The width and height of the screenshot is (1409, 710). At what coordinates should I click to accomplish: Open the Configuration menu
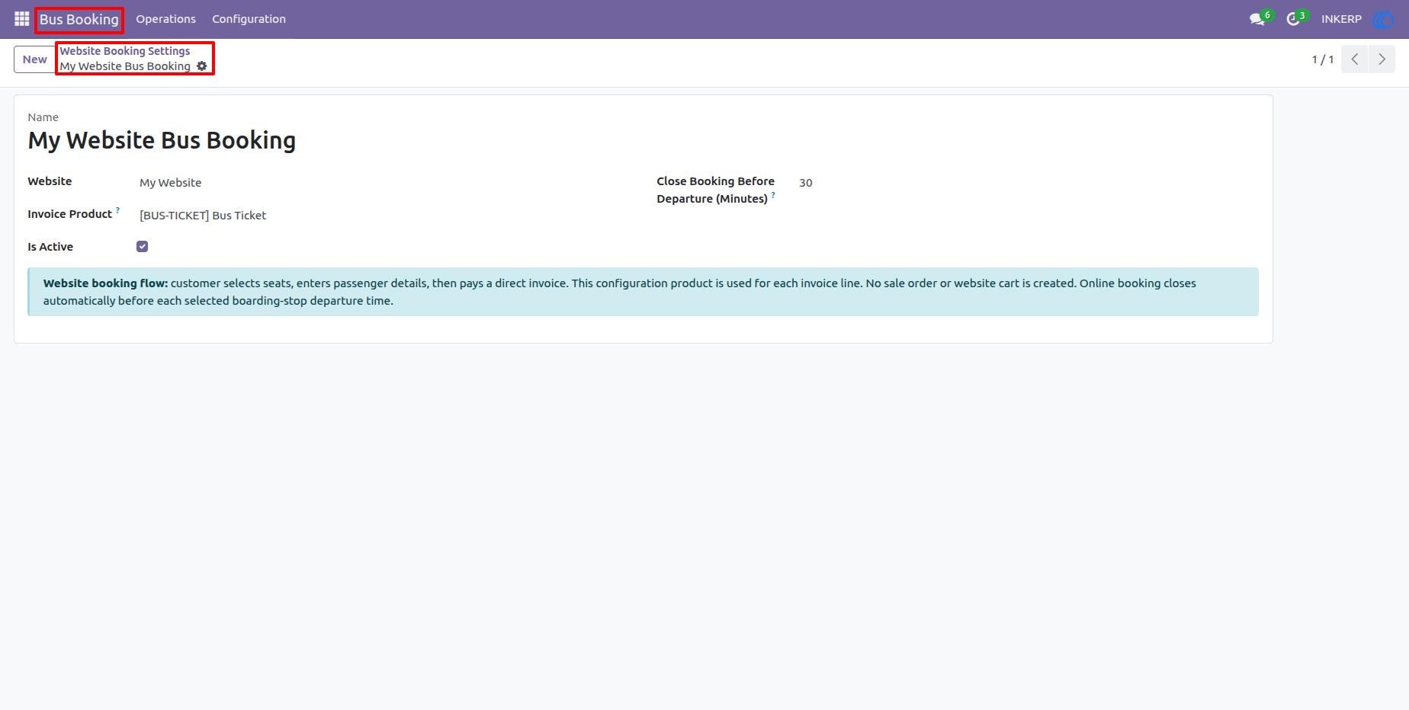click(249, 19)
